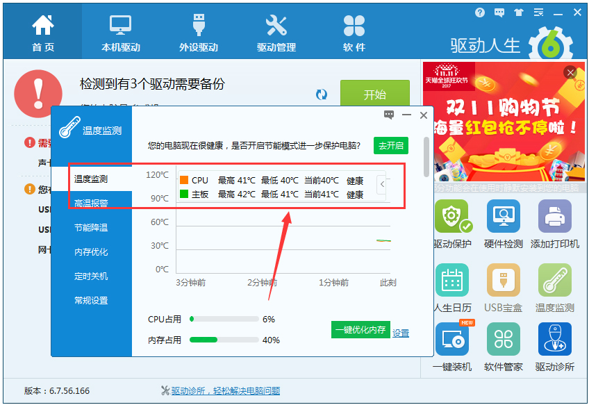The image size is (589, 405).
Task: Close the 双11 advertisement banner
Action: (x=570, y=72)
